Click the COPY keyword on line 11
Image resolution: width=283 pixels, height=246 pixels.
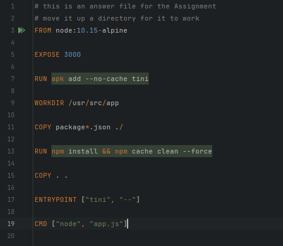pos(43,127)
